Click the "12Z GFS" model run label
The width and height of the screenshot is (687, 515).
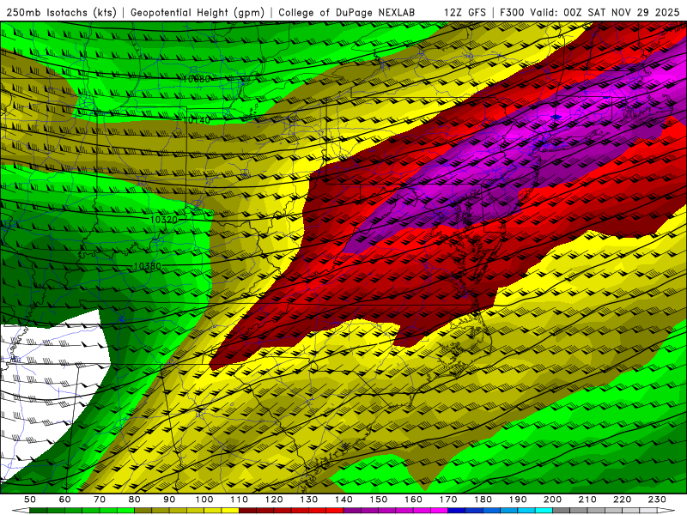tap(465, 12)
